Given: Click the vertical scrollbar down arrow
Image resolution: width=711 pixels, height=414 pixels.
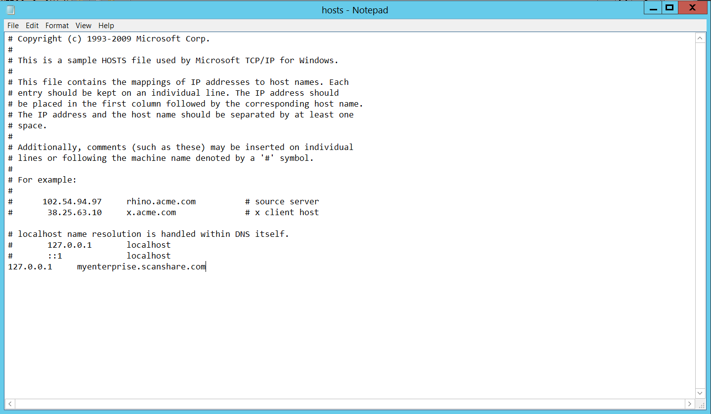Looking at the screenshot, I should (700, 393).
